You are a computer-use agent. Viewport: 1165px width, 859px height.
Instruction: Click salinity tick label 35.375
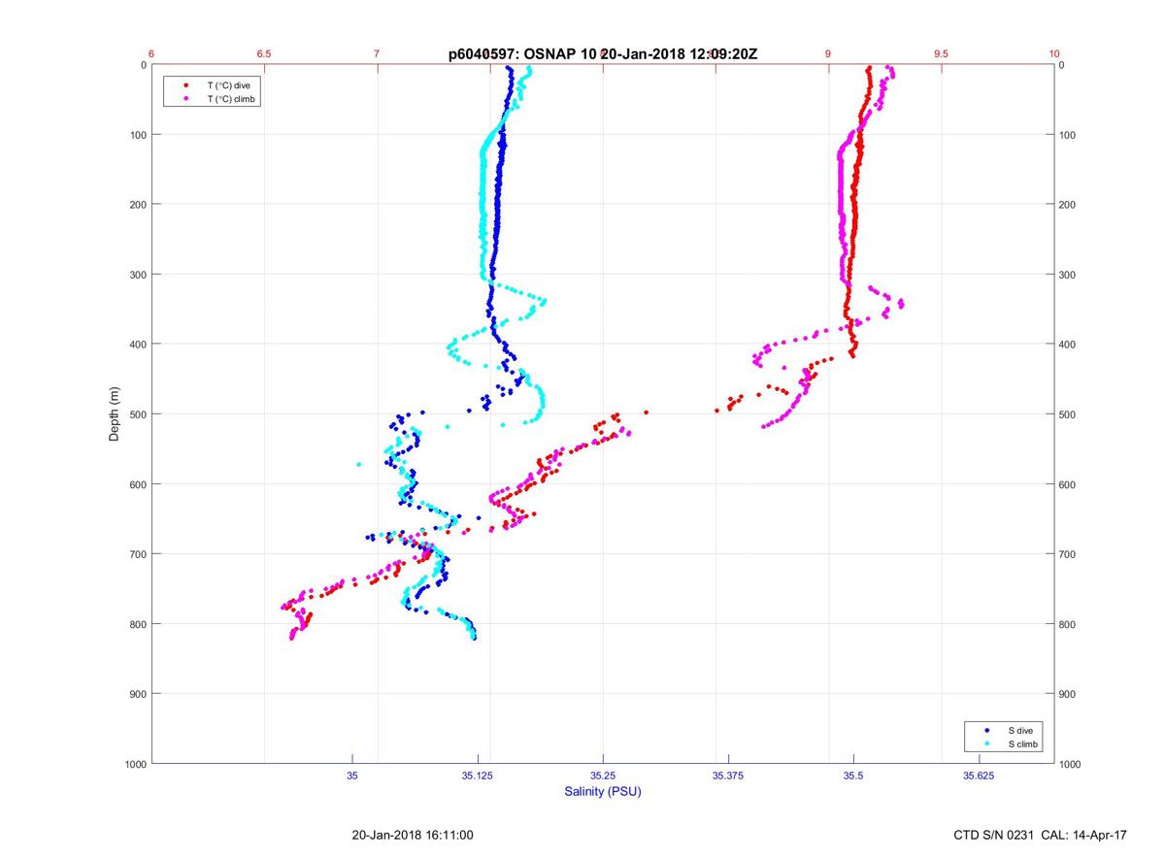pyautogui.click(x=728, y=776)
